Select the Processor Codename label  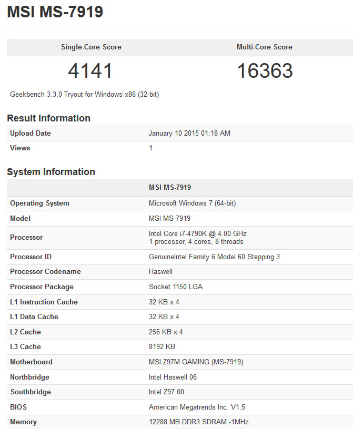coord(45,271)
